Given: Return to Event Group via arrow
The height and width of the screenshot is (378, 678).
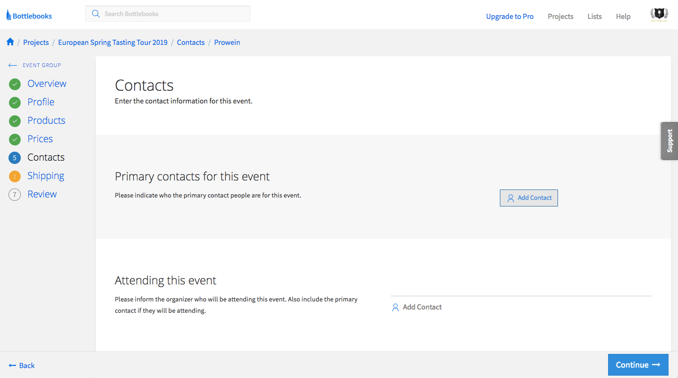Looking at the screenshot, I should coord(35,65).
